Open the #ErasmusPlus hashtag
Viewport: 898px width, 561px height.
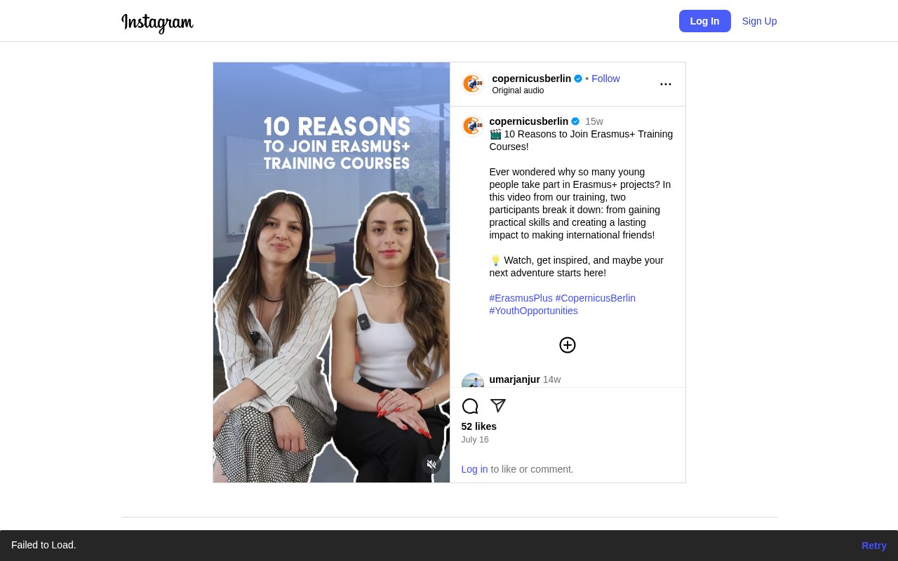coord(521,298)
